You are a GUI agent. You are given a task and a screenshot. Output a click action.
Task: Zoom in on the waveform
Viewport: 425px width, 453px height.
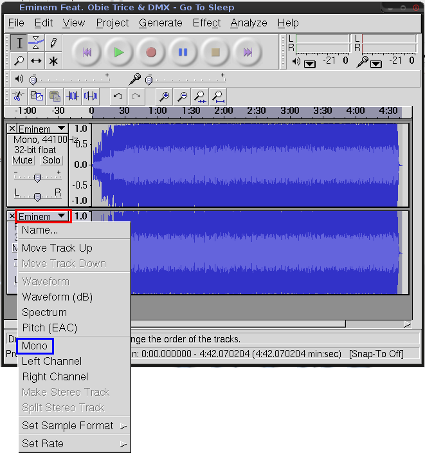point(164,97)
